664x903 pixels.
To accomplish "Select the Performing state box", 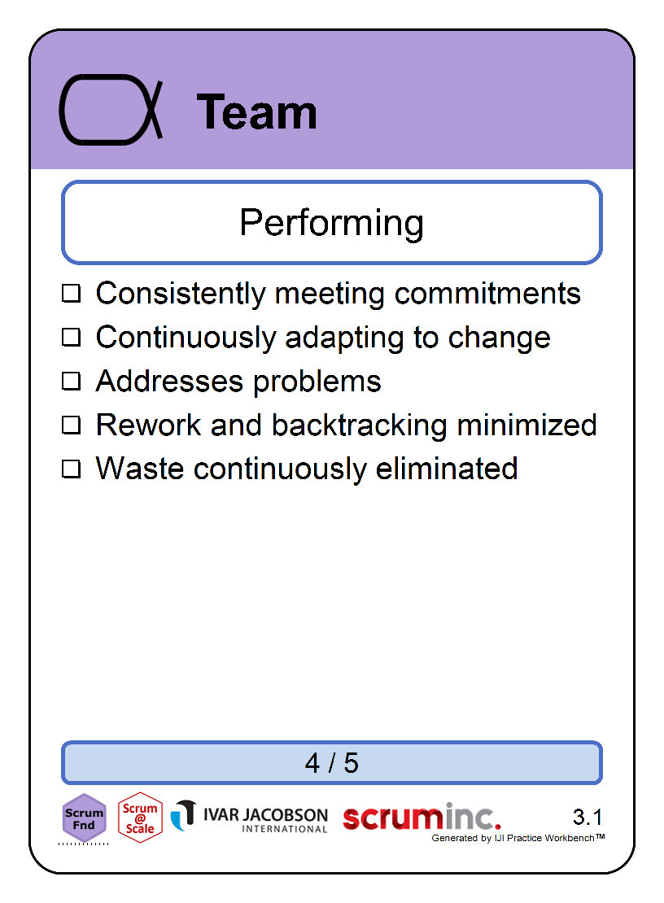I will [x=332, y=222].
